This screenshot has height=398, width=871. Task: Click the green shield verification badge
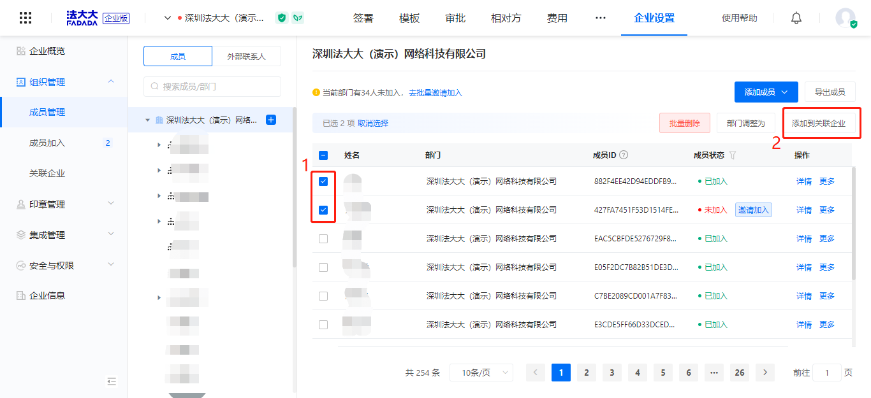(x=281, y=18)
